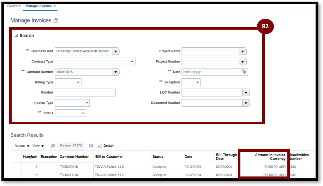Click the LOC Number text field
The image size is (323, 186).
tap(212, 92)
